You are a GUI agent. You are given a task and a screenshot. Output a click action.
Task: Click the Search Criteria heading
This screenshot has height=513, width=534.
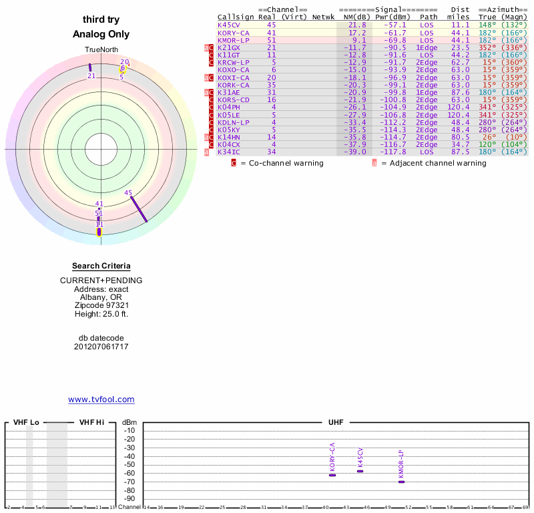tap(101, 266)
